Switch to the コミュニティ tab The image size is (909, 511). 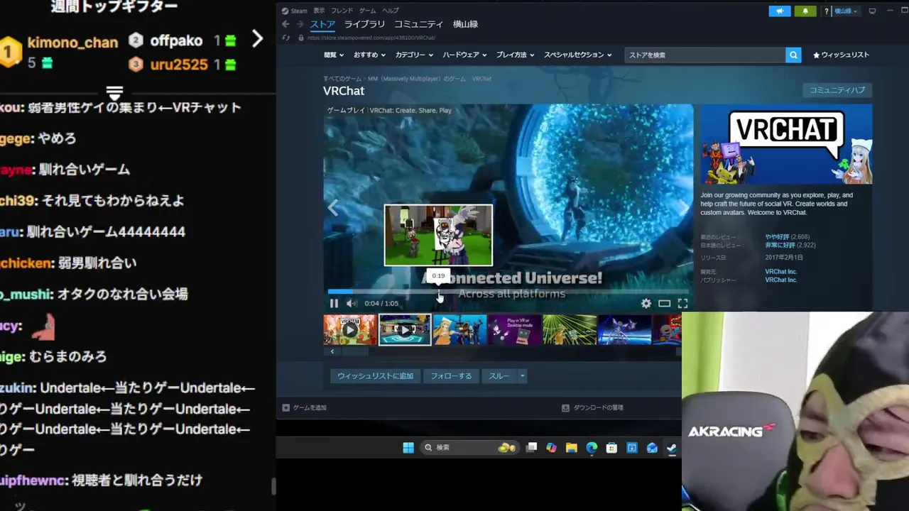coord(418,24)
